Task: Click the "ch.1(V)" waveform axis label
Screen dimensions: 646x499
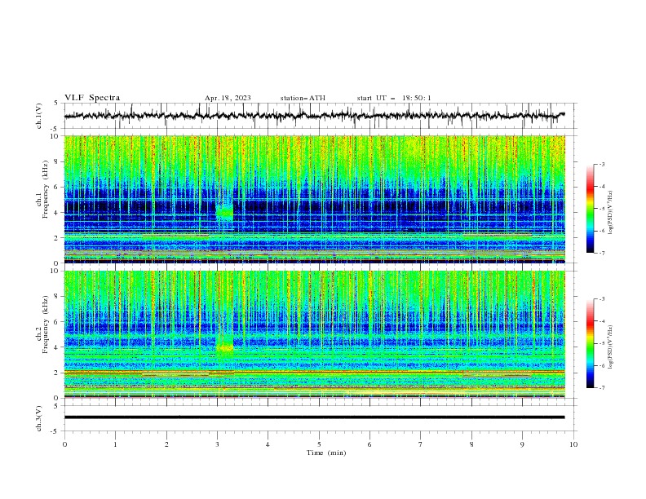Action: 39,116
